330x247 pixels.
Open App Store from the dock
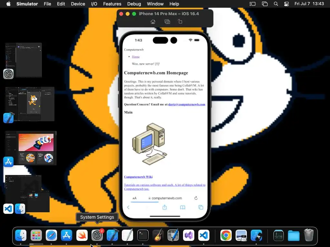[66, 235]
